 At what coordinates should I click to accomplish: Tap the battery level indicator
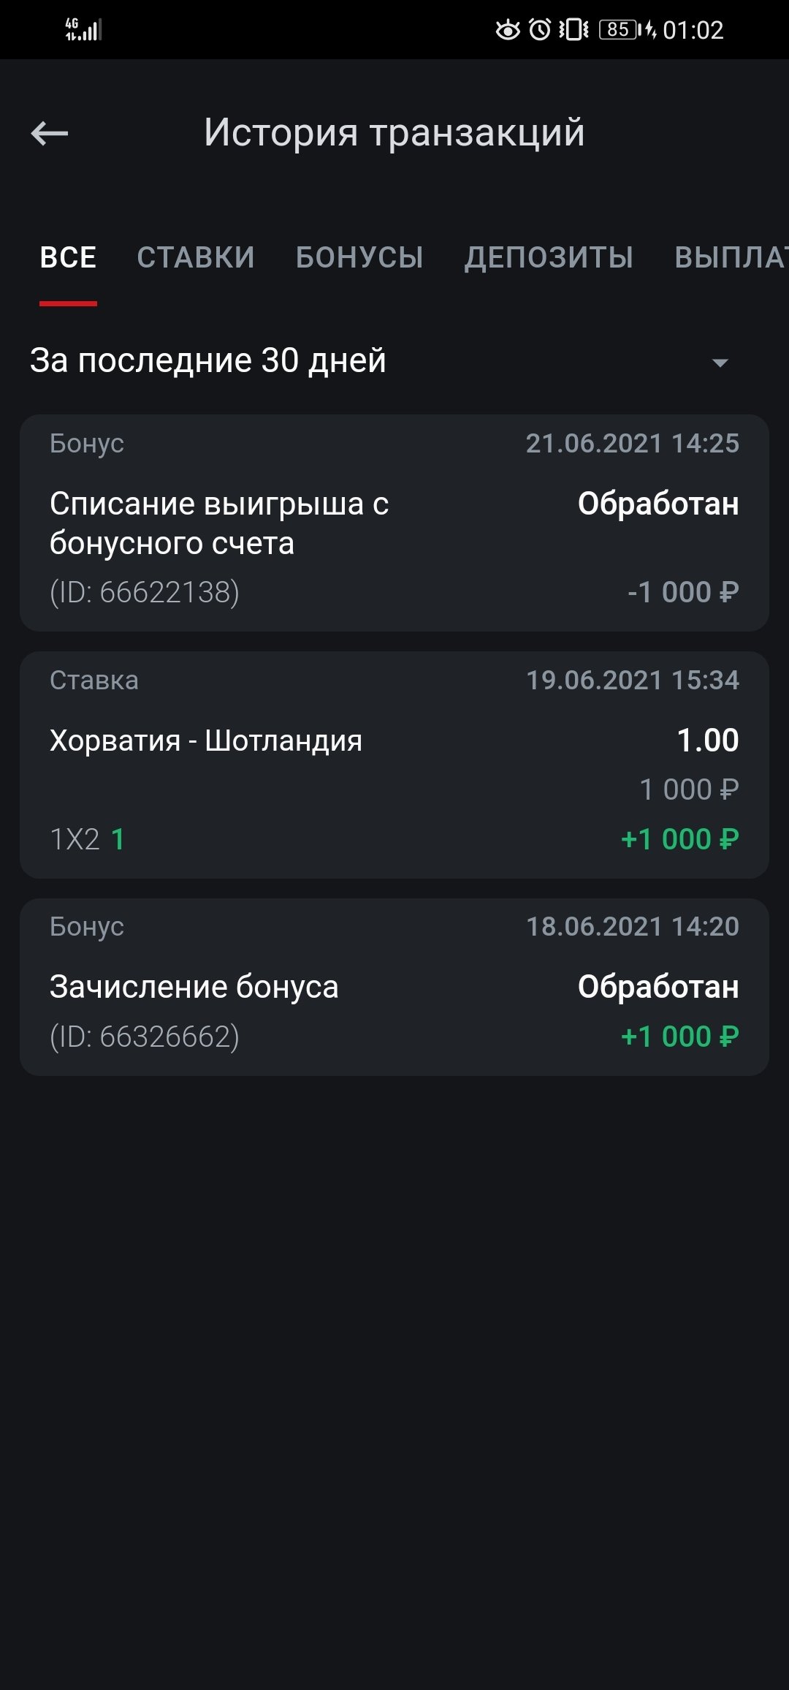[620, 30]
